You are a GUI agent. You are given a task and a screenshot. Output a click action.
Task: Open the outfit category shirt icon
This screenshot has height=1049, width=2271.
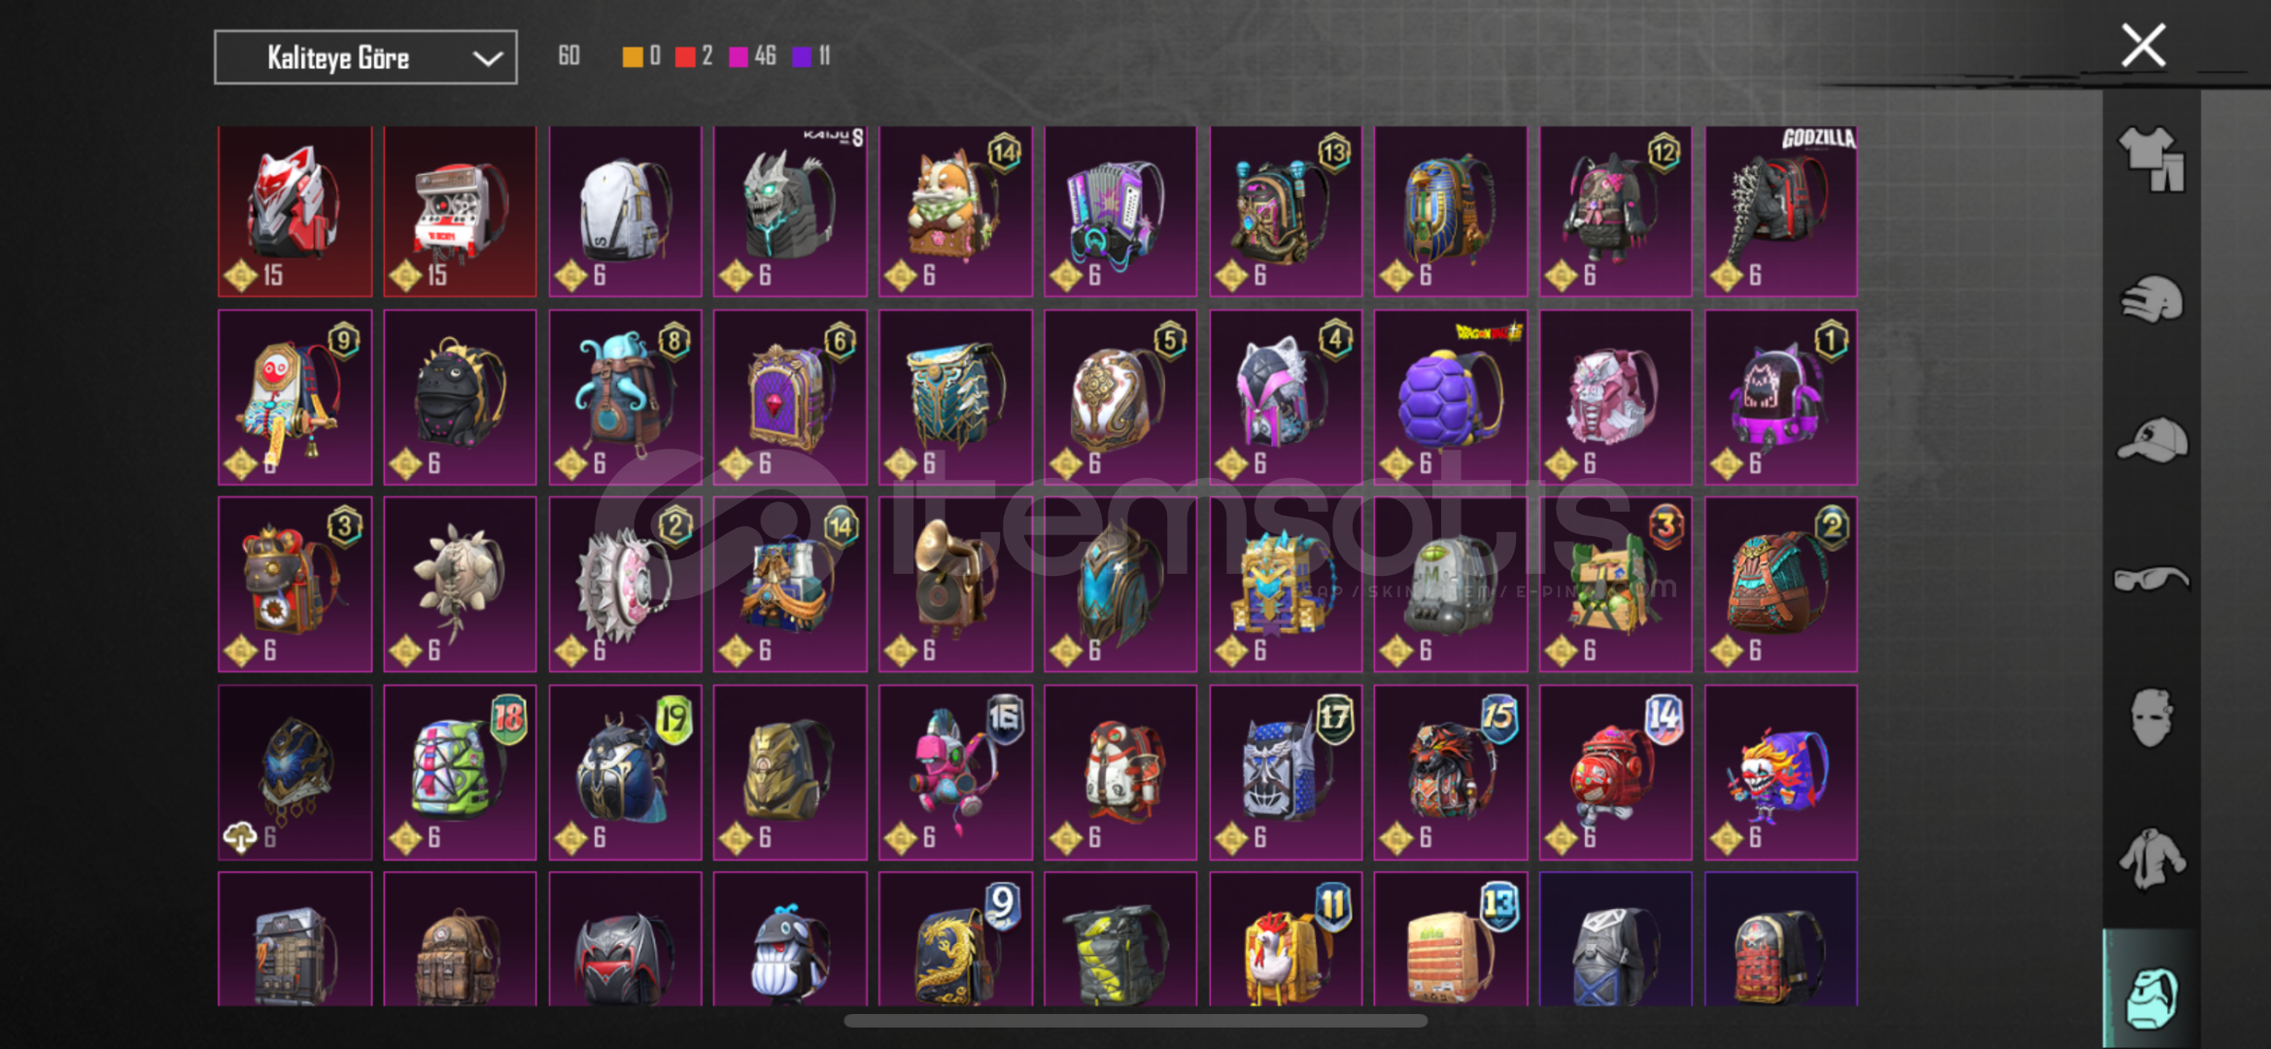[x=2151, y=159]
